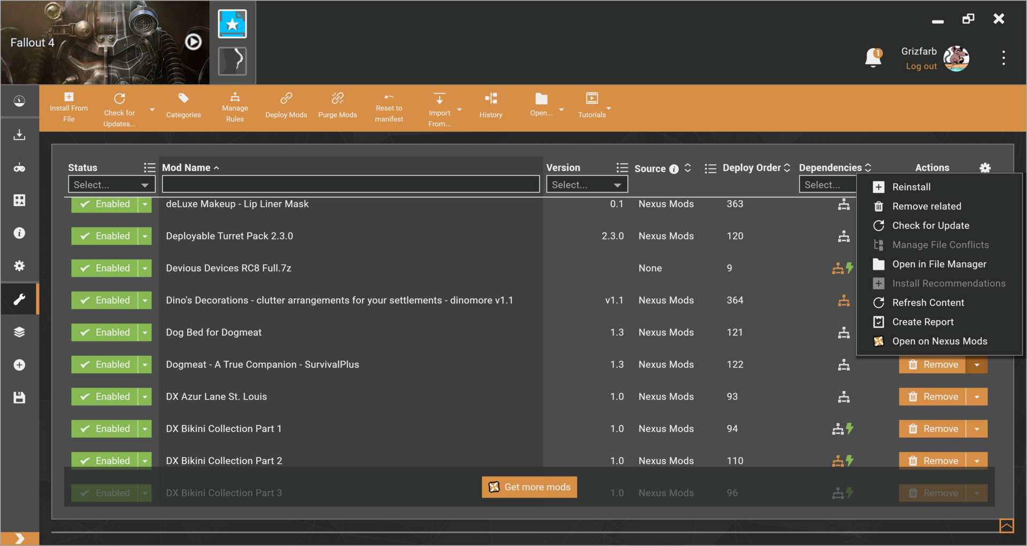This screenshot has height=546, width=1027.
Task: Click Check for Updates in the toolbar
Action: tap(119, 110)
